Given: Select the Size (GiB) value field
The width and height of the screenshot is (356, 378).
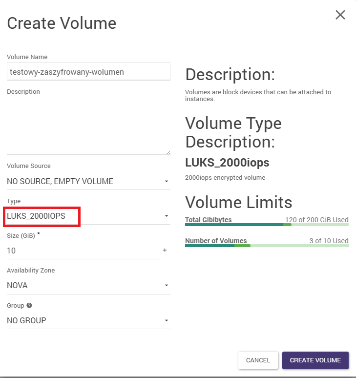Looking at the screenshot, I should pyautogui.click(x=83, y=251).
